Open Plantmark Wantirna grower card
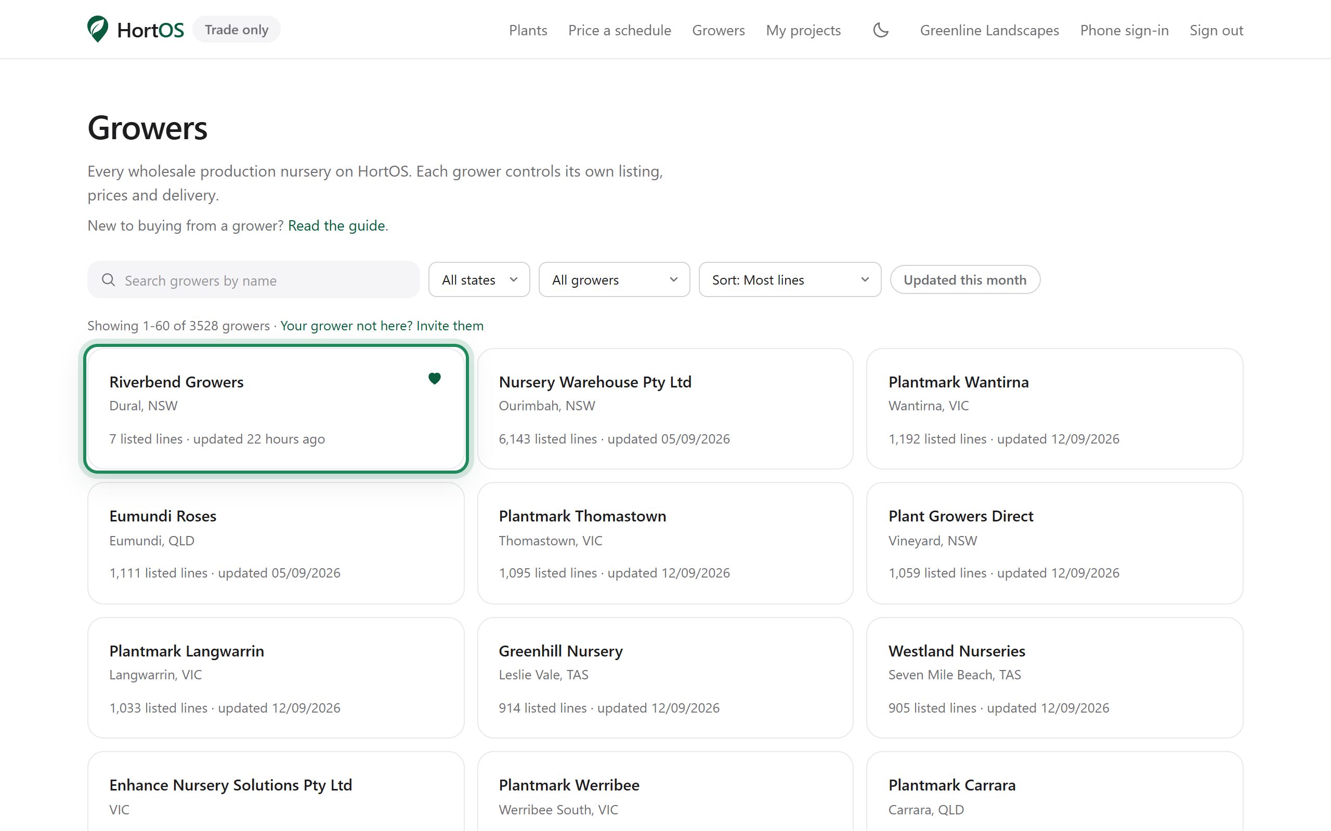The width and height of the screenshot is (1331, 831). click(x=1054, y=408)
